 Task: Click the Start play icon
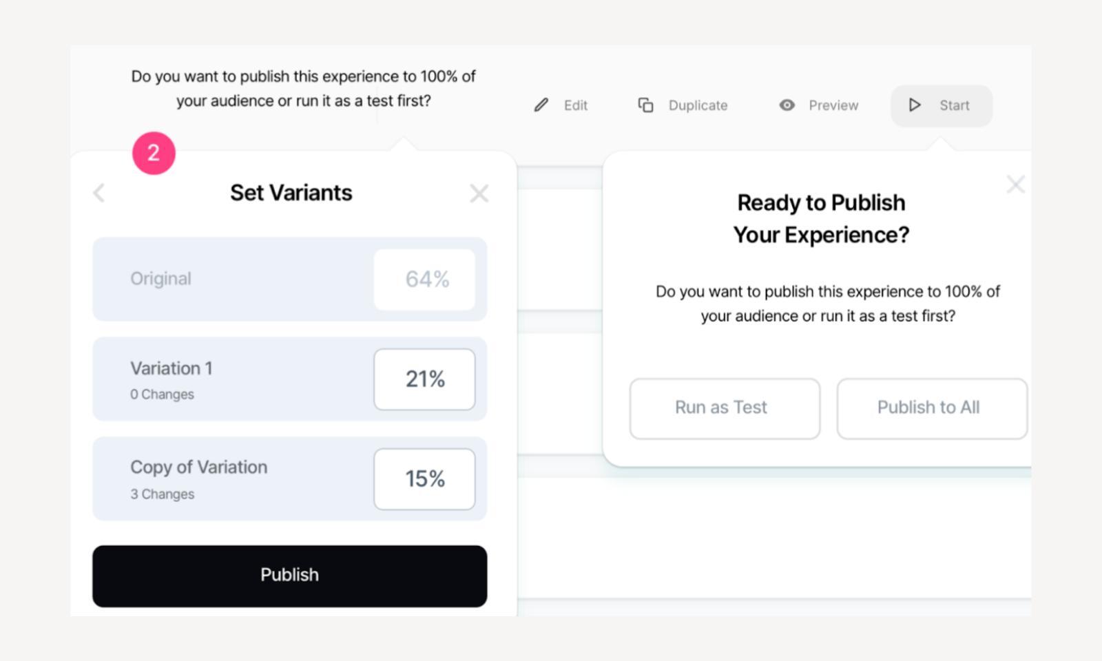(x=915, y=105)
